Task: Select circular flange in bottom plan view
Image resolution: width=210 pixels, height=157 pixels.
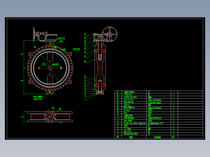Action: click(x=50, y=117)
